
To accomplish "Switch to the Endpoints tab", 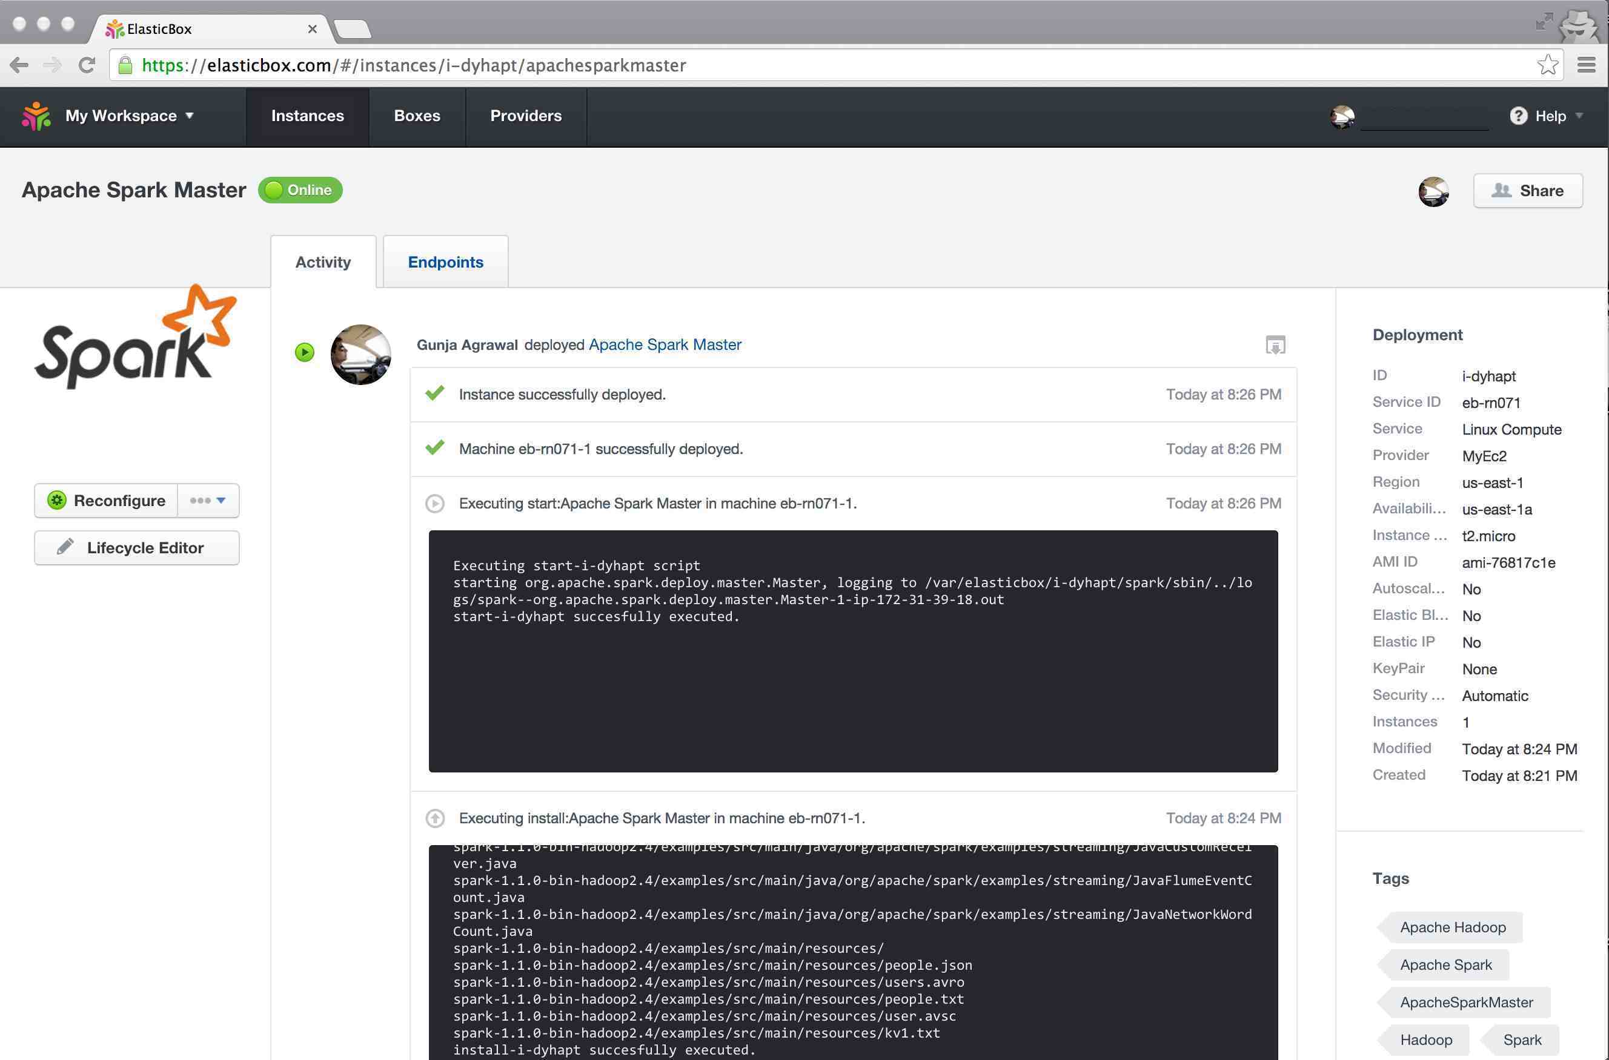I will tap(445, 262).
